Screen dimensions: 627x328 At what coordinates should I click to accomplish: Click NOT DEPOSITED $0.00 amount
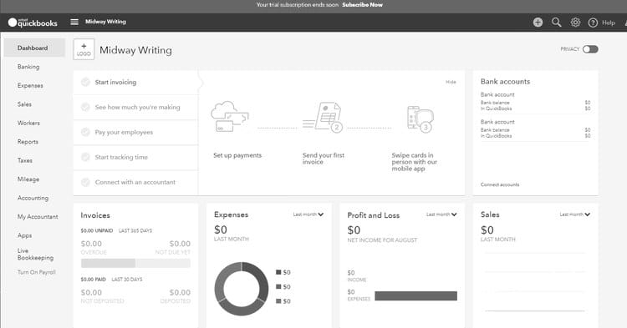(x=91, y=292)
